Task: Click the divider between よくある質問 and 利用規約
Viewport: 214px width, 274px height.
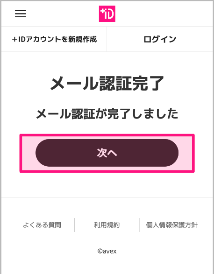Action: (x=75, y=225)
